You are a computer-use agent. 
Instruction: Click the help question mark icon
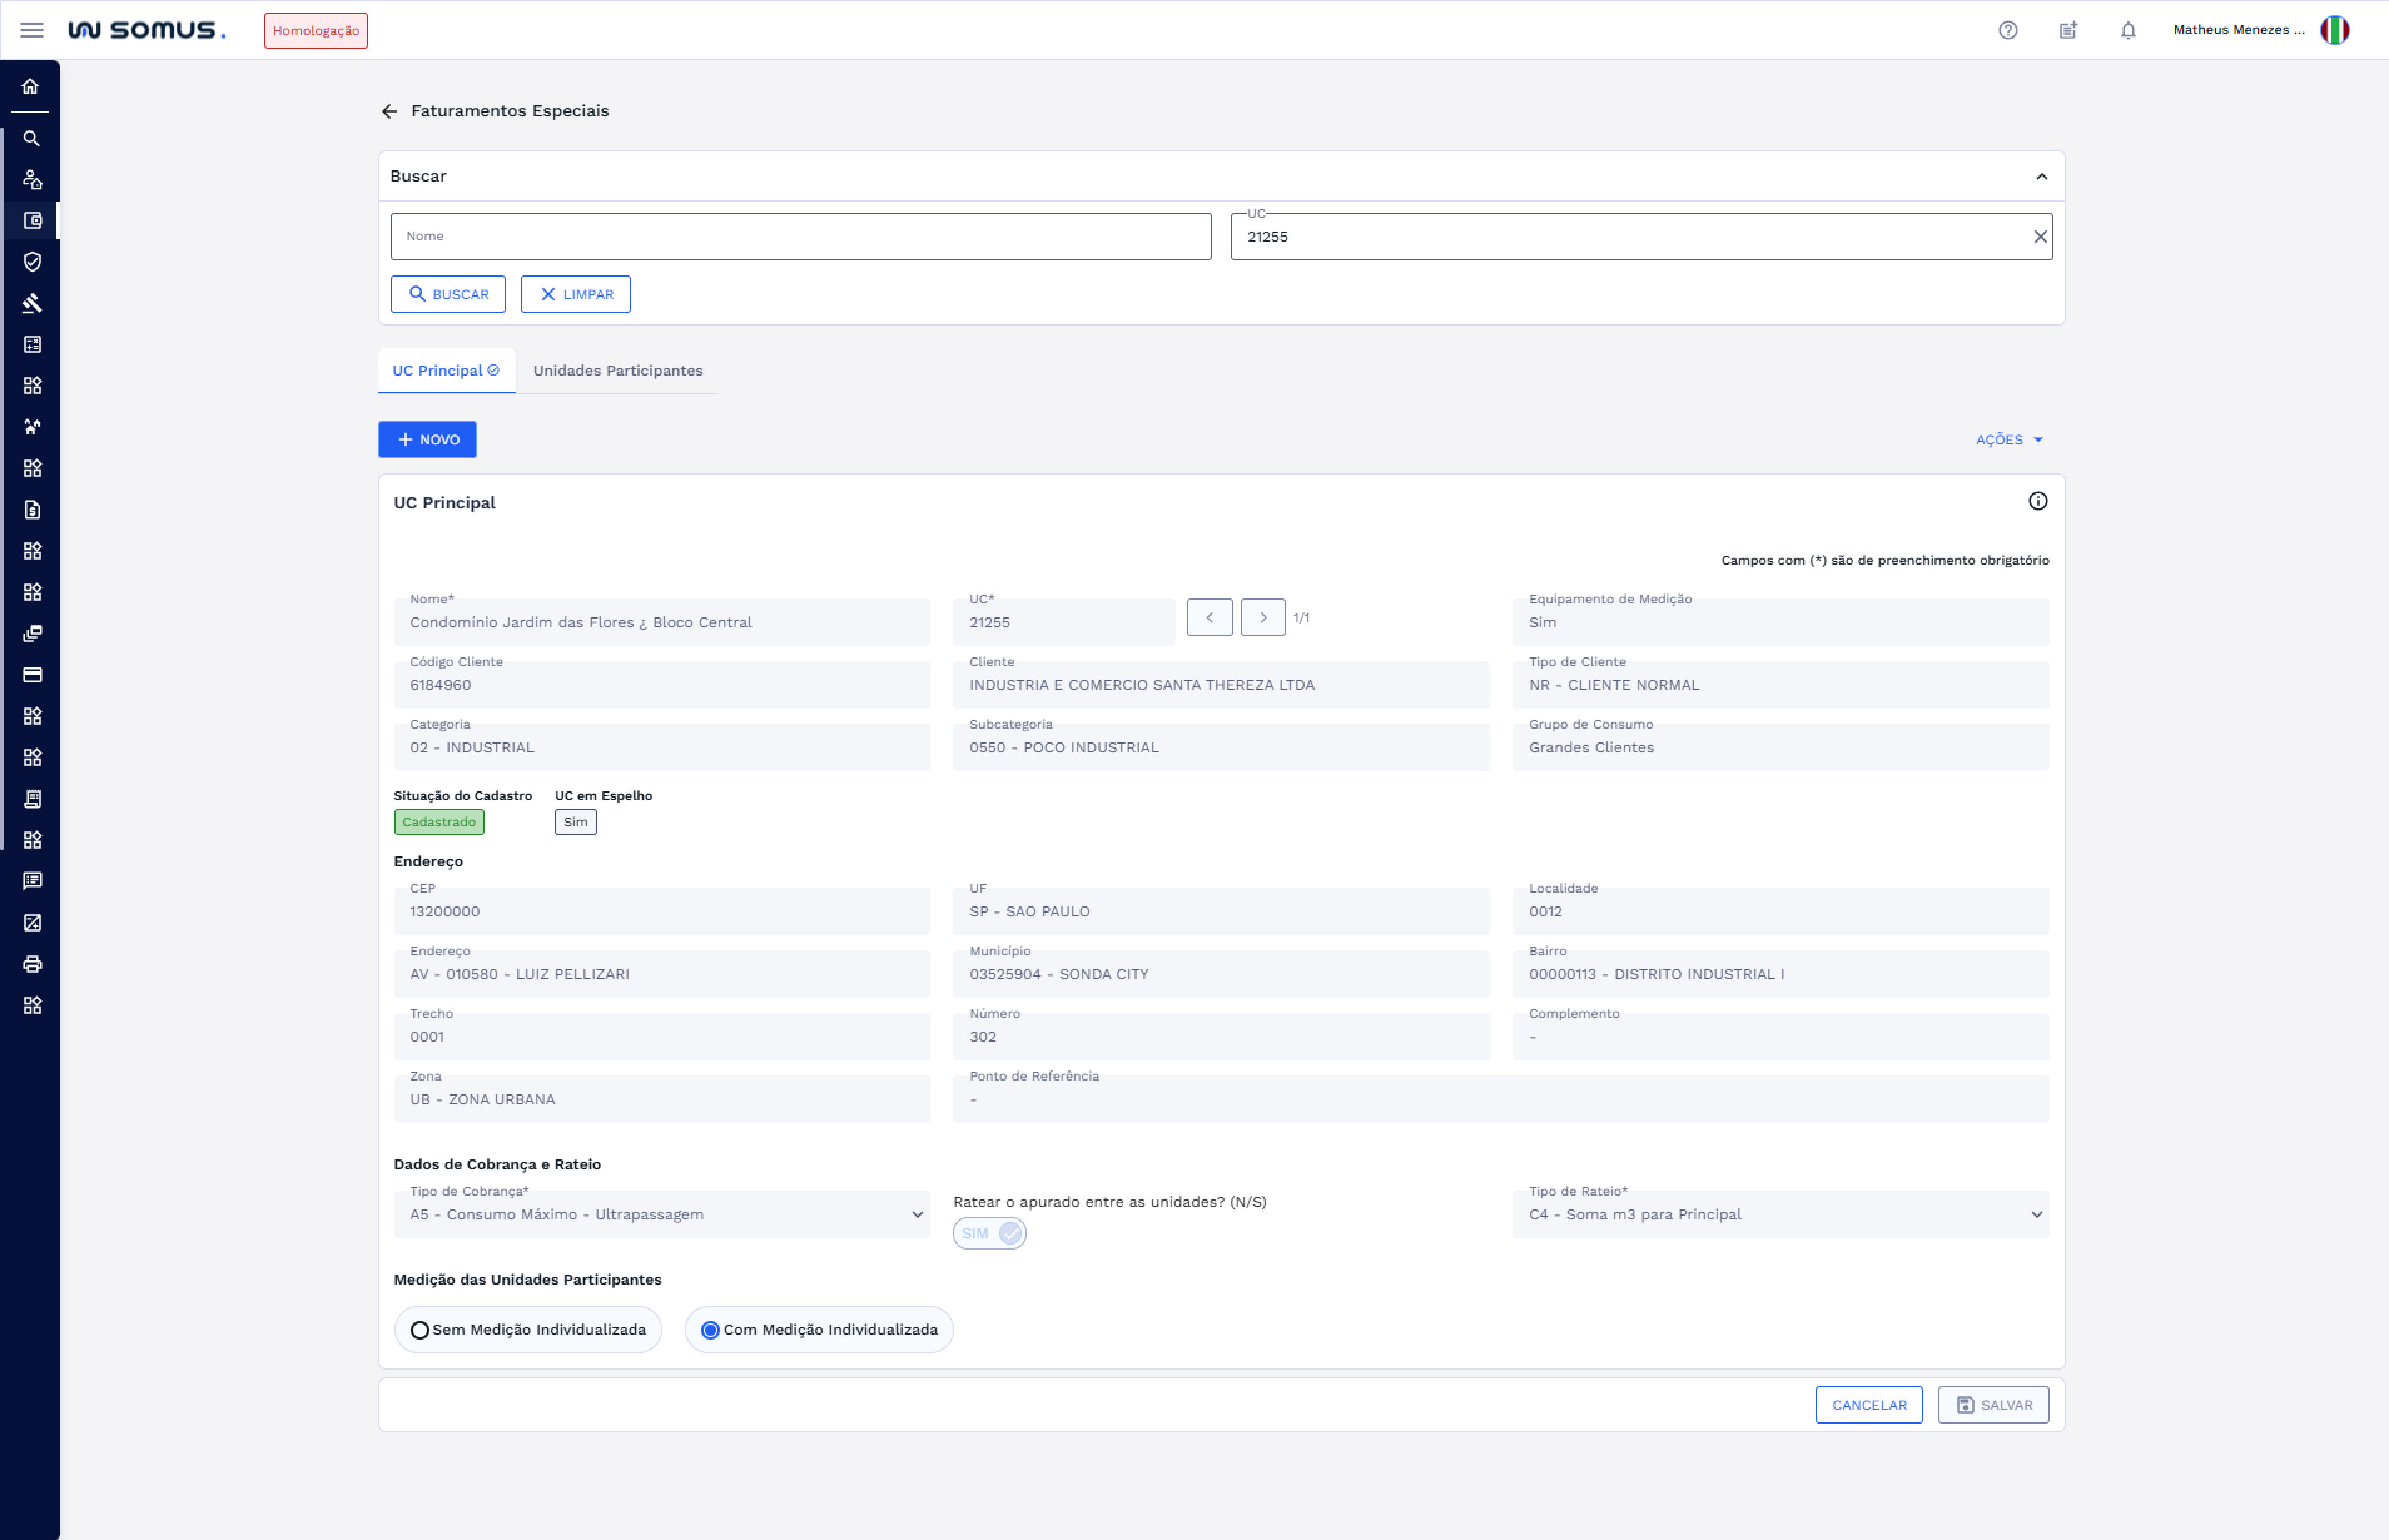click(x=2007, y=30)
